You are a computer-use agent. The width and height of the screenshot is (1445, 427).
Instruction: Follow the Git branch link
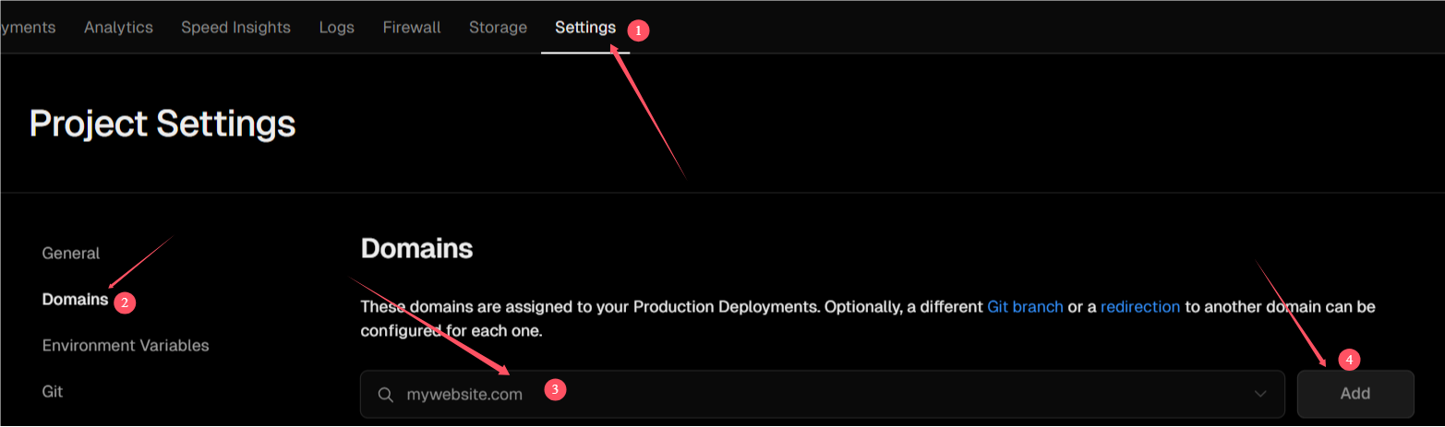coord(1025,307)
